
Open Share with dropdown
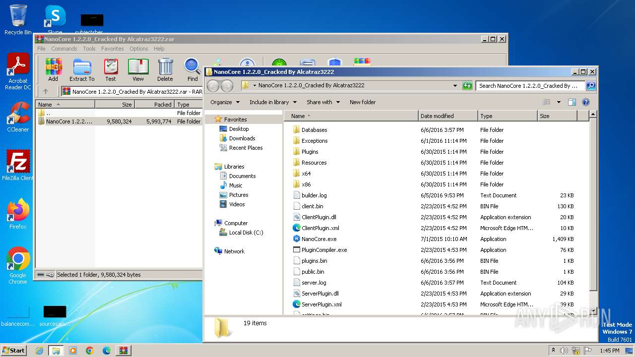coord(323,102)
